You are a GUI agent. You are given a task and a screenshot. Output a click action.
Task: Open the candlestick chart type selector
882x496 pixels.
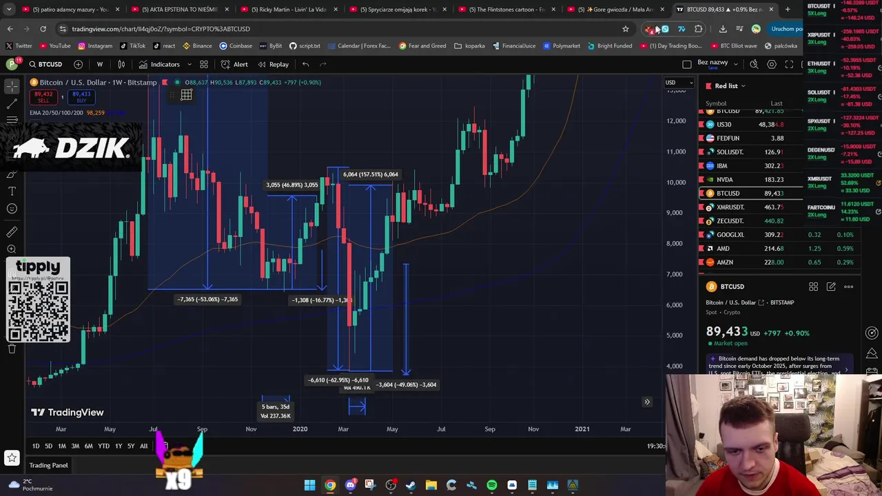click(x=121, y=64)
